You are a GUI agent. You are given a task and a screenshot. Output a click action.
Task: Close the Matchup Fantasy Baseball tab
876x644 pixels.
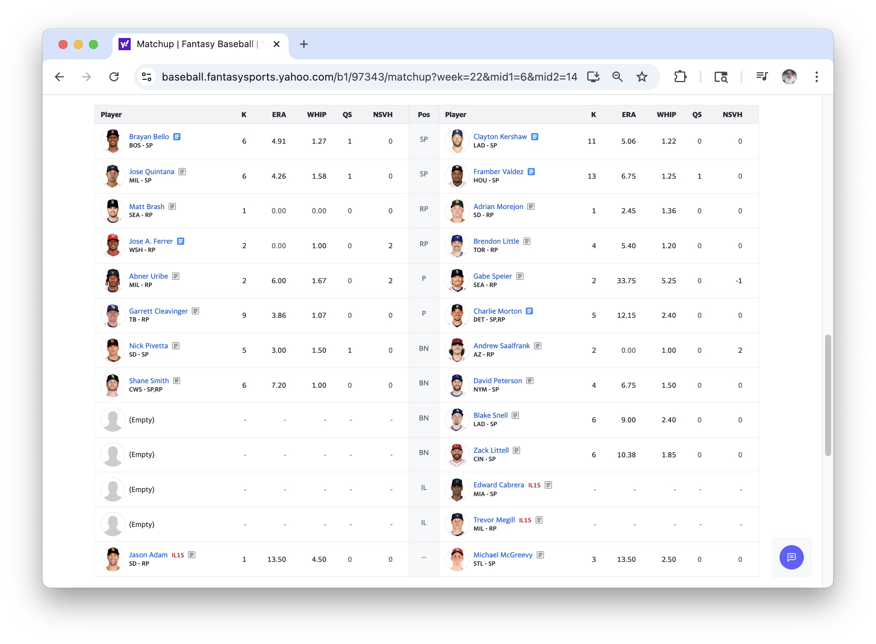click(277, 44)
